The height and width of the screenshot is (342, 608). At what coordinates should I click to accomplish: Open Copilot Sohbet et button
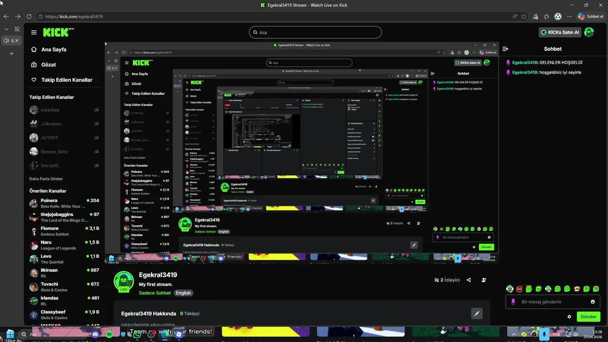tap(591, 16)
